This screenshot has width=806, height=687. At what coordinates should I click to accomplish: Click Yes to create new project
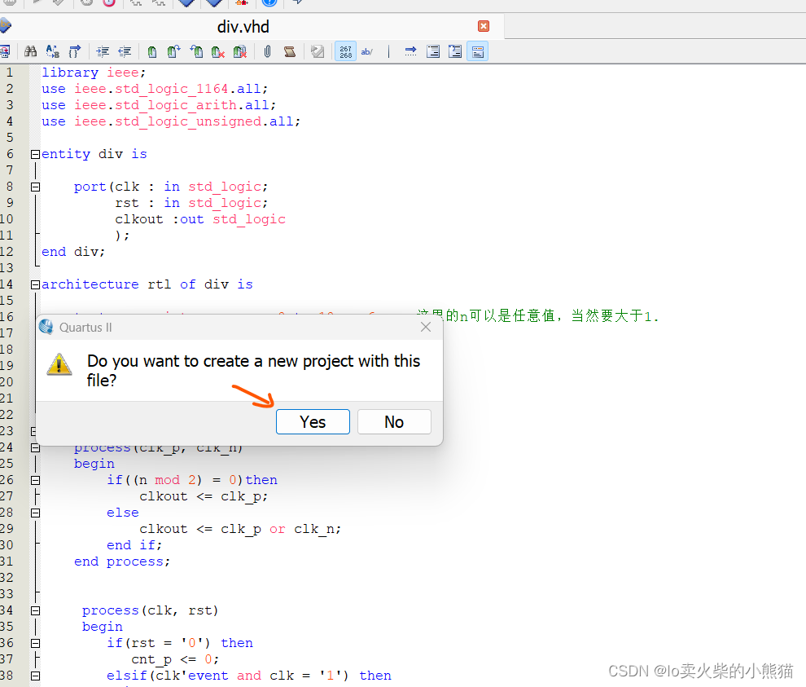pos(313,421)
